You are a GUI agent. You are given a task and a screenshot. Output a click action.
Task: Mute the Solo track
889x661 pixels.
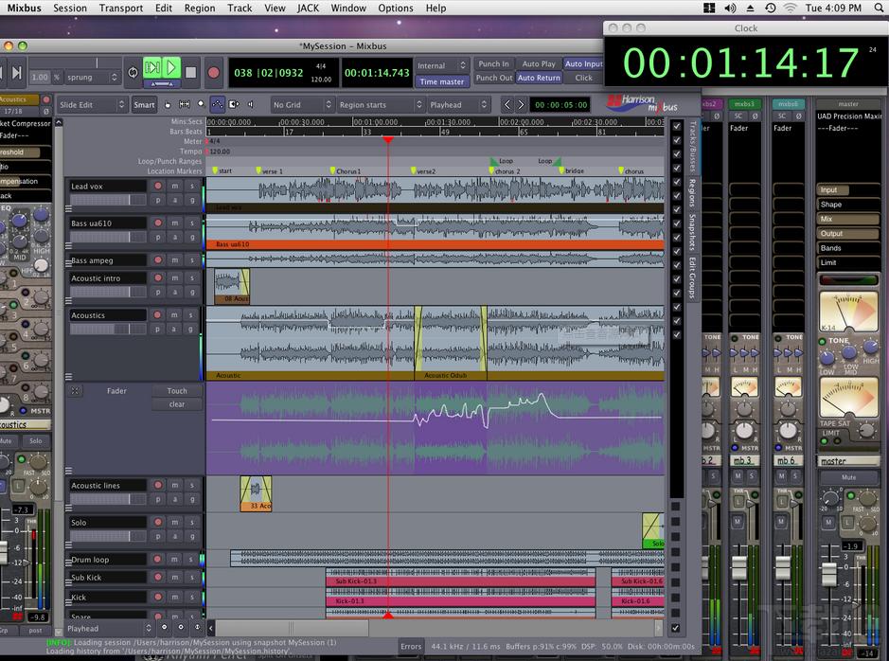175,522
